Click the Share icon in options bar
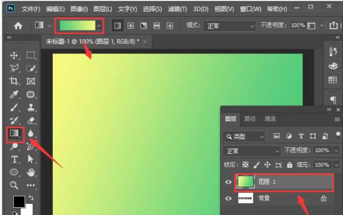This screenshot has height=215, width=343. (x=334, y=26)
